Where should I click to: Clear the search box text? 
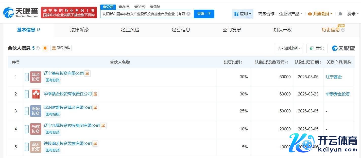pyautogui.click(x=188, y=14)
